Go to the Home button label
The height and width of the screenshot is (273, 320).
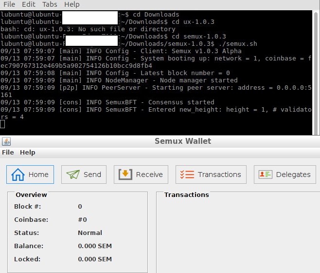(x=38, y=175)
